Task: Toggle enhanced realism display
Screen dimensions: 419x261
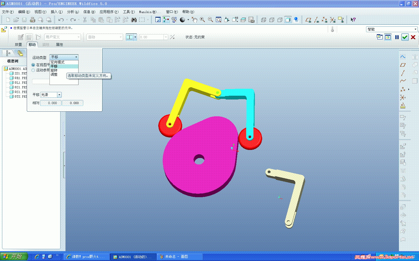Action: (296, 20)
